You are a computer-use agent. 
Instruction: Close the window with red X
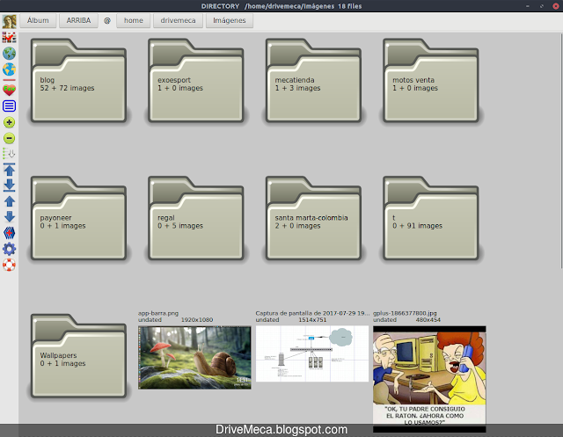pos(556,6)
